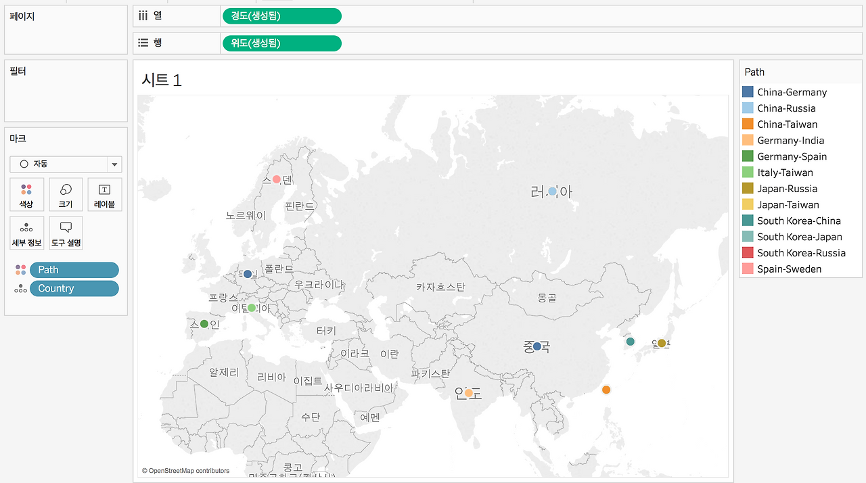Open the 크기 (Size) mark card
This screenshot has width=866, height=483.
[66, 195]
